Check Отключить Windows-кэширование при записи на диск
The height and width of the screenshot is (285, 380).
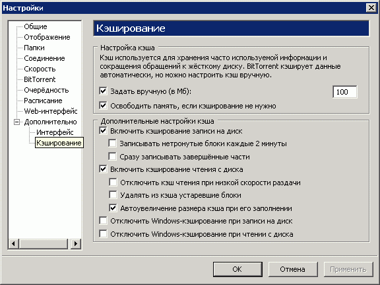coord(103,221)
